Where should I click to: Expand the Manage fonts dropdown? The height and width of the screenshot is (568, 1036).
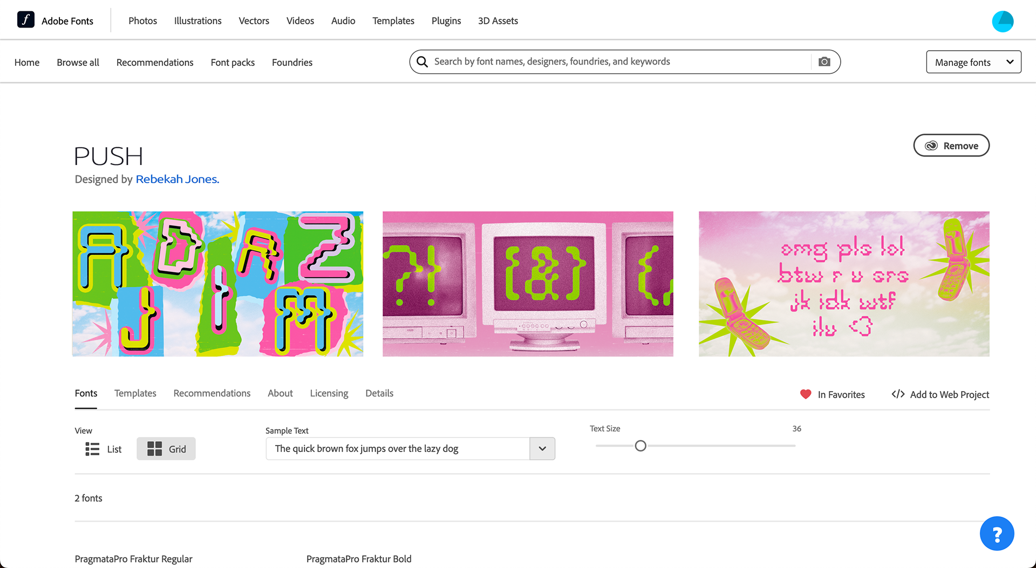[973, 62]
